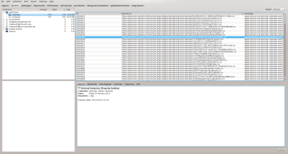This screenshot has height=154, width=288.
Task: Click the event icon beside External Semester Wrap-Up Seminar
Action: coord(79,88)
